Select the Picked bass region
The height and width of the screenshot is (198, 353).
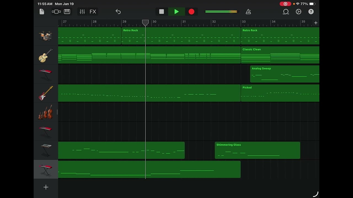coord(280,93)
